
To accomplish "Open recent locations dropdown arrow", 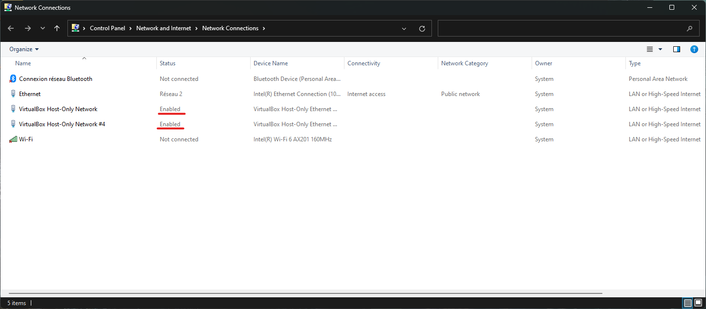I will coord(43,28).
